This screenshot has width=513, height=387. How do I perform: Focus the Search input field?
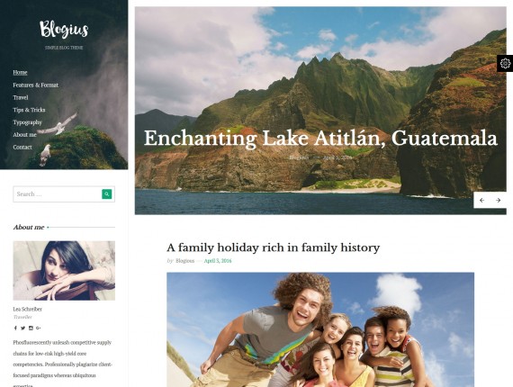(58, 194)
